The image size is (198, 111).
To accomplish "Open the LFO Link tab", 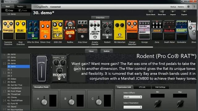I will tap(142, 87).
